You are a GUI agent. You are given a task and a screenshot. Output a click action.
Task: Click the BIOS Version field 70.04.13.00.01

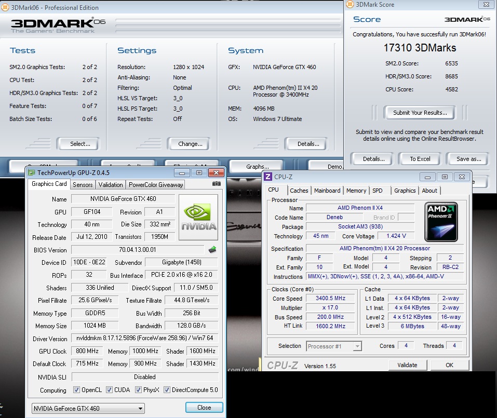(x=138, y=250)
